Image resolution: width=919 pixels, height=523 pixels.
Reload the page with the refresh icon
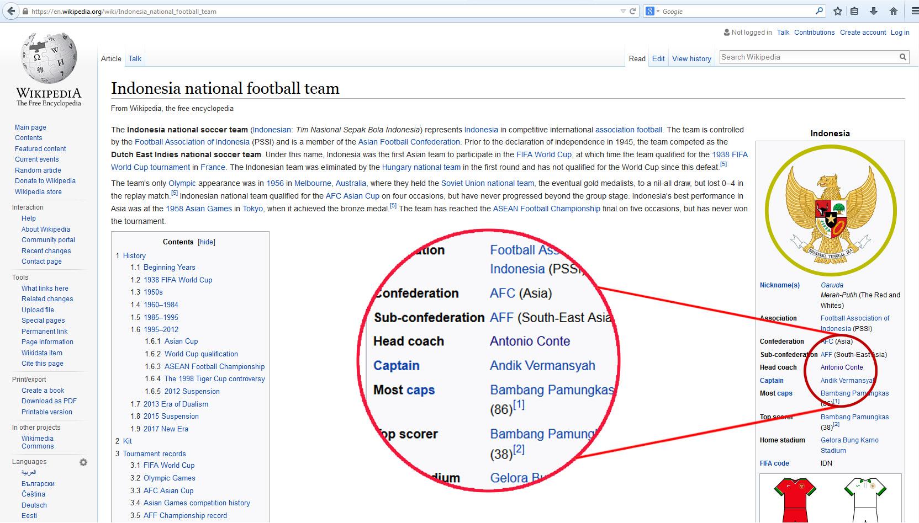click(633, 11)
